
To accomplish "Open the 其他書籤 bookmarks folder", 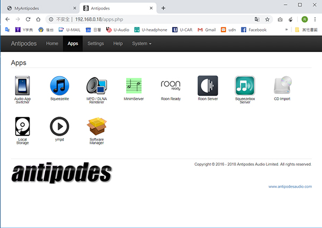I will (306, 30).
